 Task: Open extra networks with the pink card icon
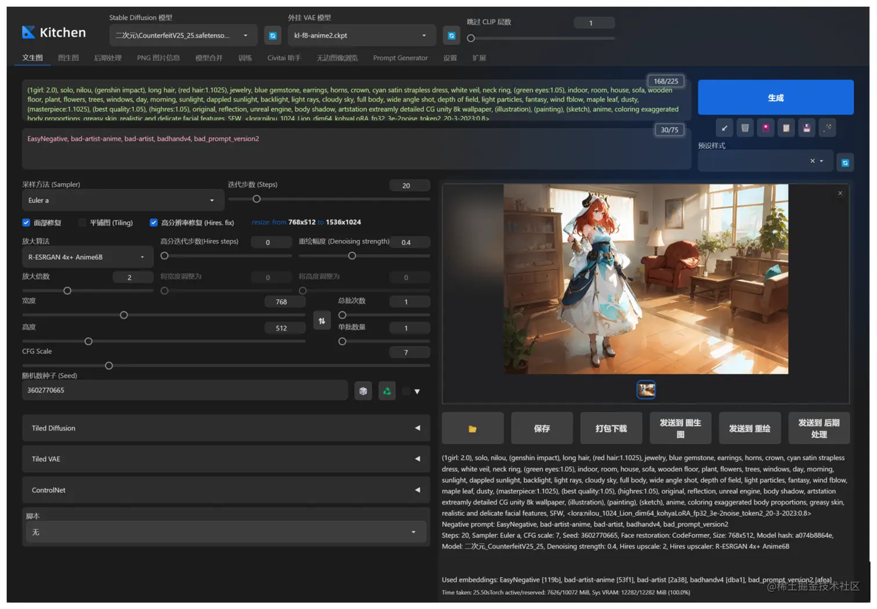tap(766, 128)
